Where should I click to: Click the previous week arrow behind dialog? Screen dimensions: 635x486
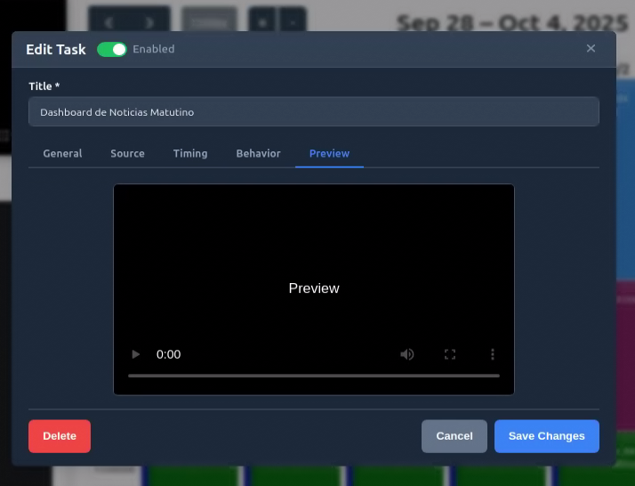tap(109, 20)
